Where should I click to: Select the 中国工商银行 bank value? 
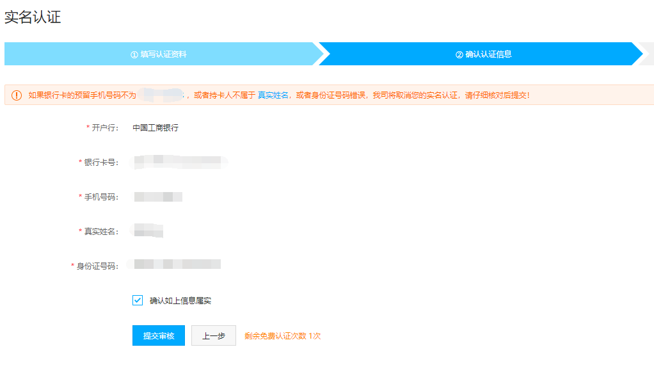[x=156, y=128]
